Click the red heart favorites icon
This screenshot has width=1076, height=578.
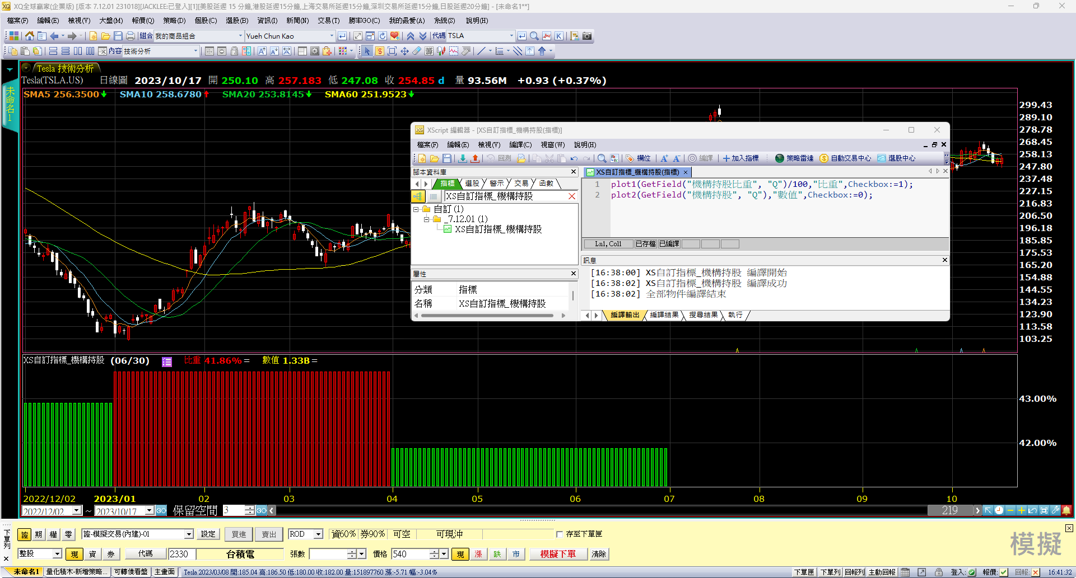coord(395,36)
